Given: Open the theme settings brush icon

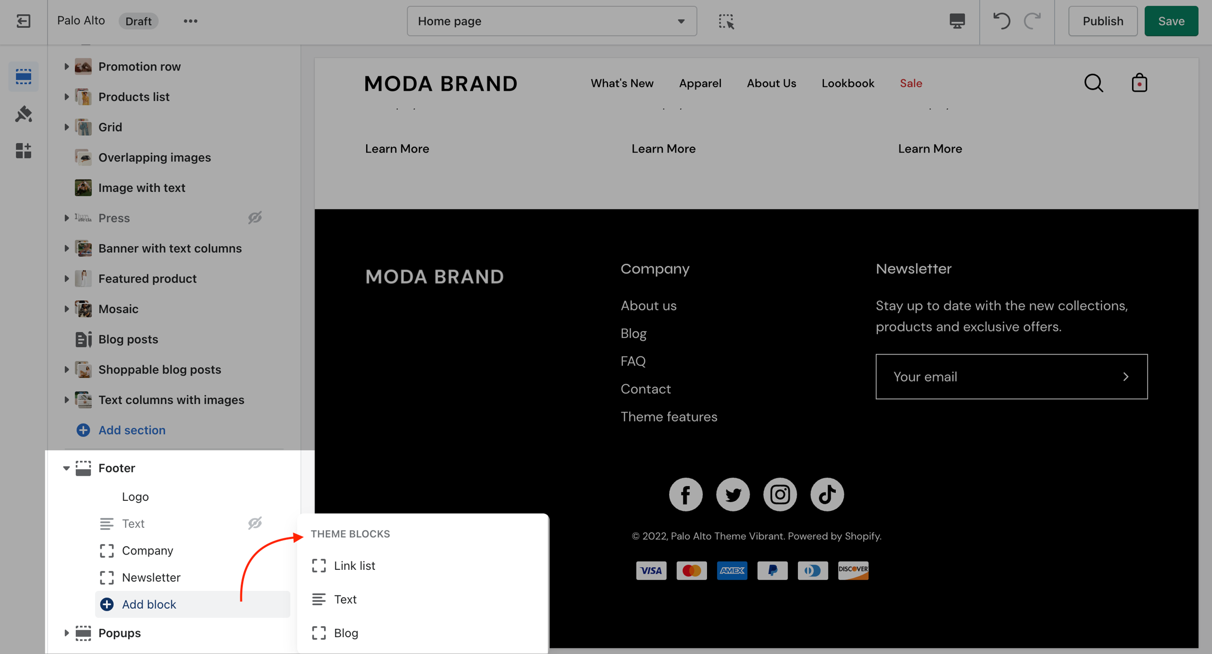Looking at the screenshot, I should click(x=23, y=114).
